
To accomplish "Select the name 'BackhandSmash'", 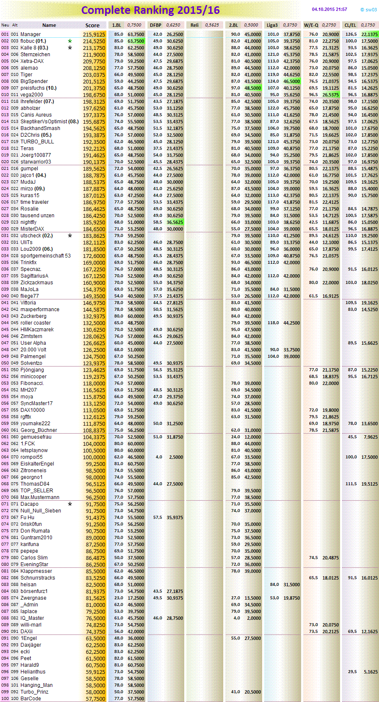I will click(40, 128).
